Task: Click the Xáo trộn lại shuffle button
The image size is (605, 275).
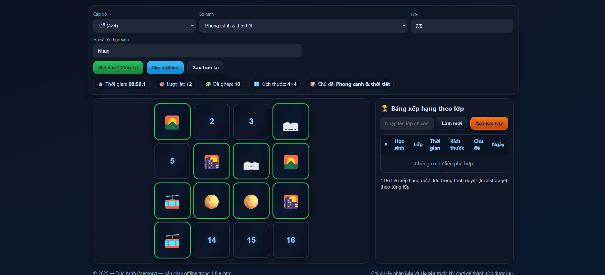Action: point(205,68)
